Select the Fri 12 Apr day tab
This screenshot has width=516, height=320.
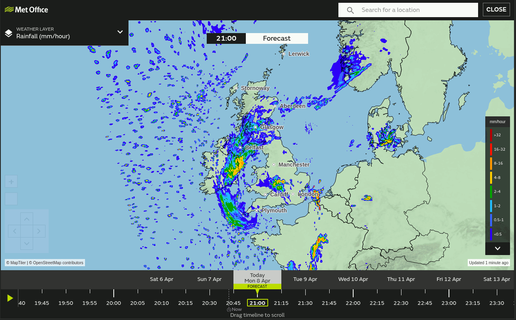tap(449, 279)
